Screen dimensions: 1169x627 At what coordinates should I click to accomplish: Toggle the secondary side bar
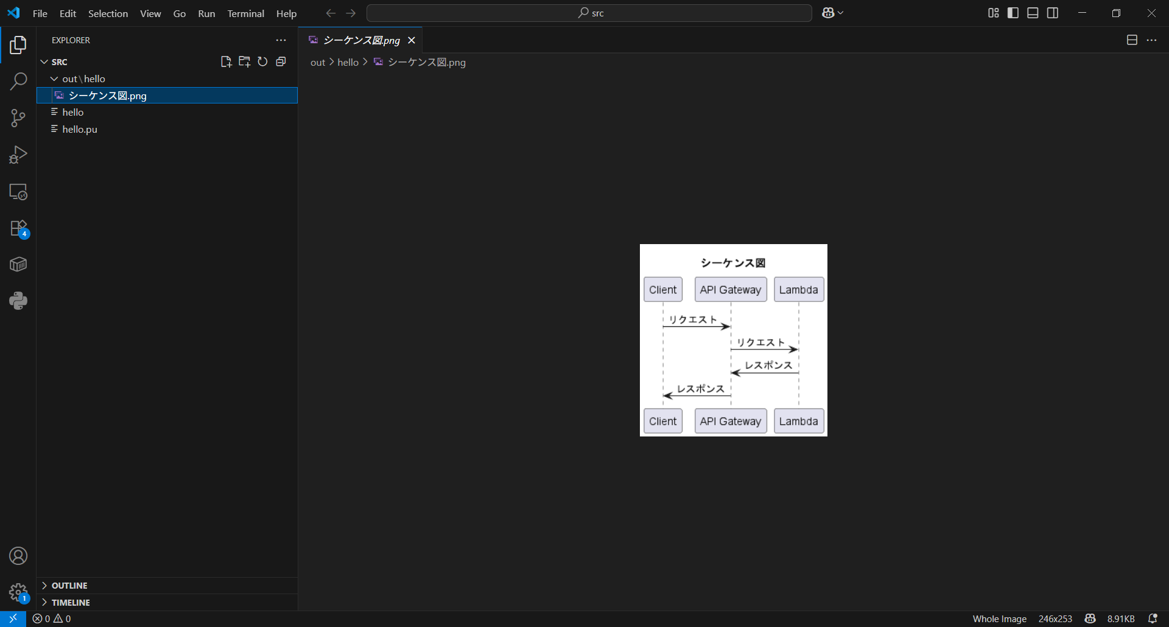pyautogui.click(x=1053, y=13)
